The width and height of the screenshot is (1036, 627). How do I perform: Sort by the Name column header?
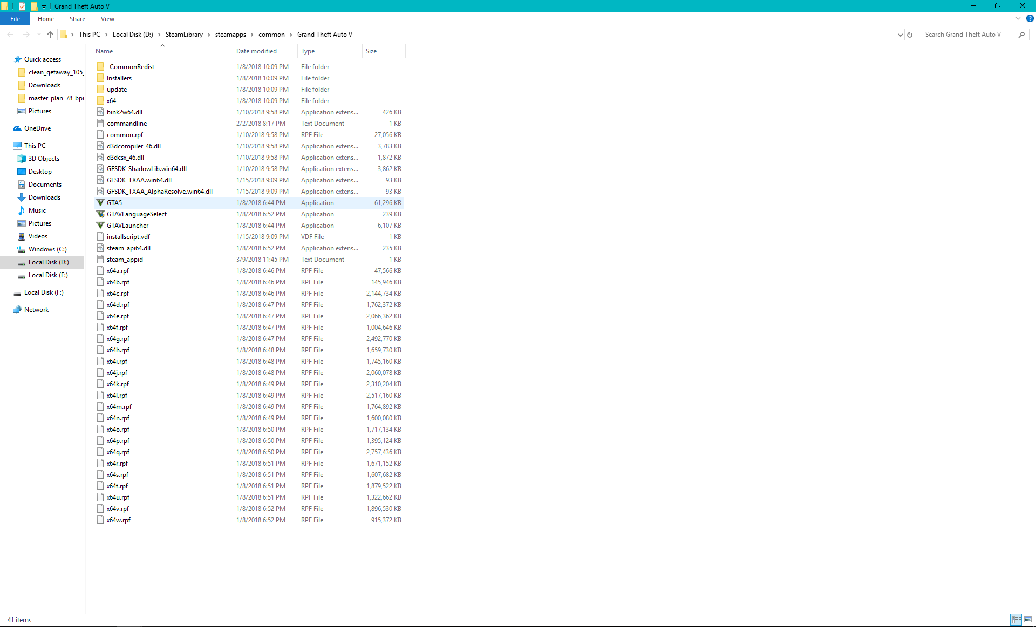point(162,51)
